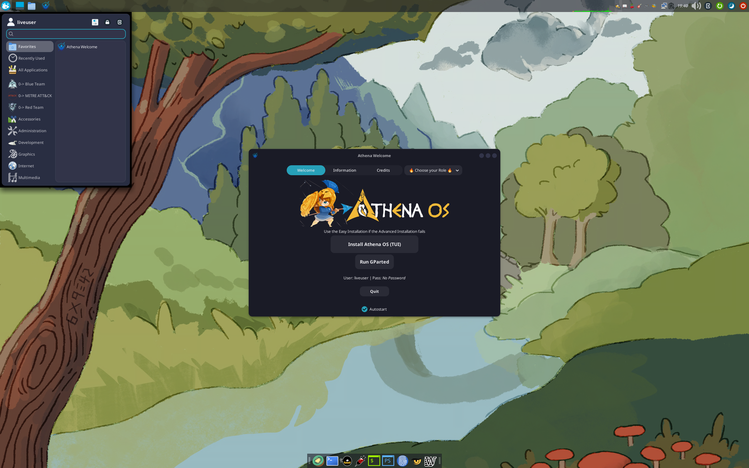The width and height of the screenshot is (749, 468).
Task: Click the red guitar tray icon
Action: pos(640,6)
